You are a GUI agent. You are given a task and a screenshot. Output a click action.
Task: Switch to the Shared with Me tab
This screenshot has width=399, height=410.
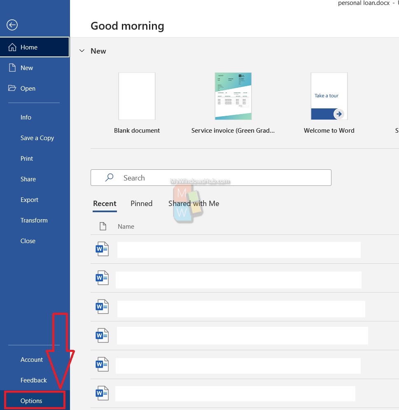pos(194,204)
